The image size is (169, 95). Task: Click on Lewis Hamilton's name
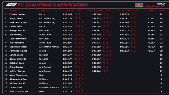(x=18, y=39)
